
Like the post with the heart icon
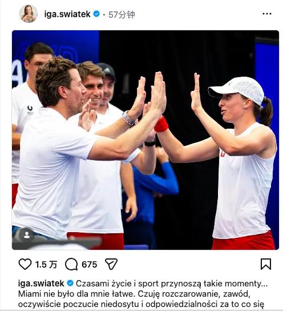pyautogui.click(x=25, y=264)
